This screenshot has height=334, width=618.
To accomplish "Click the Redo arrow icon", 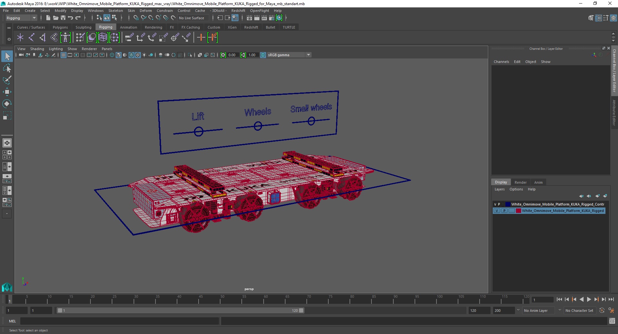I will pyautogui.click(x=78, y=18).
